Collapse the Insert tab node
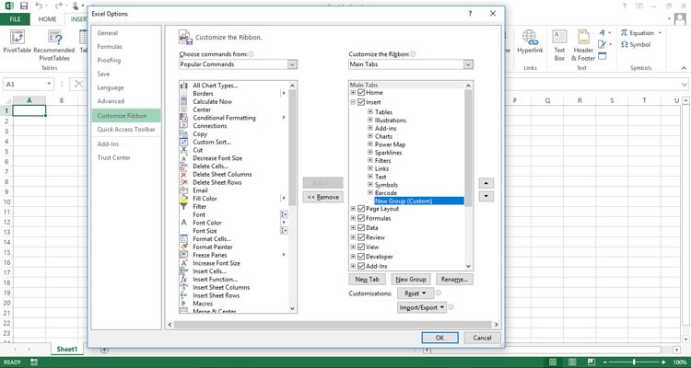This screenshot has width=691, height=368. pos(353,102)
